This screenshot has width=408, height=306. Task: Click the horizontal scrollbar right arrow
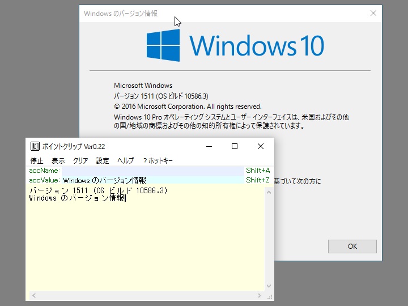coord(259,295)
